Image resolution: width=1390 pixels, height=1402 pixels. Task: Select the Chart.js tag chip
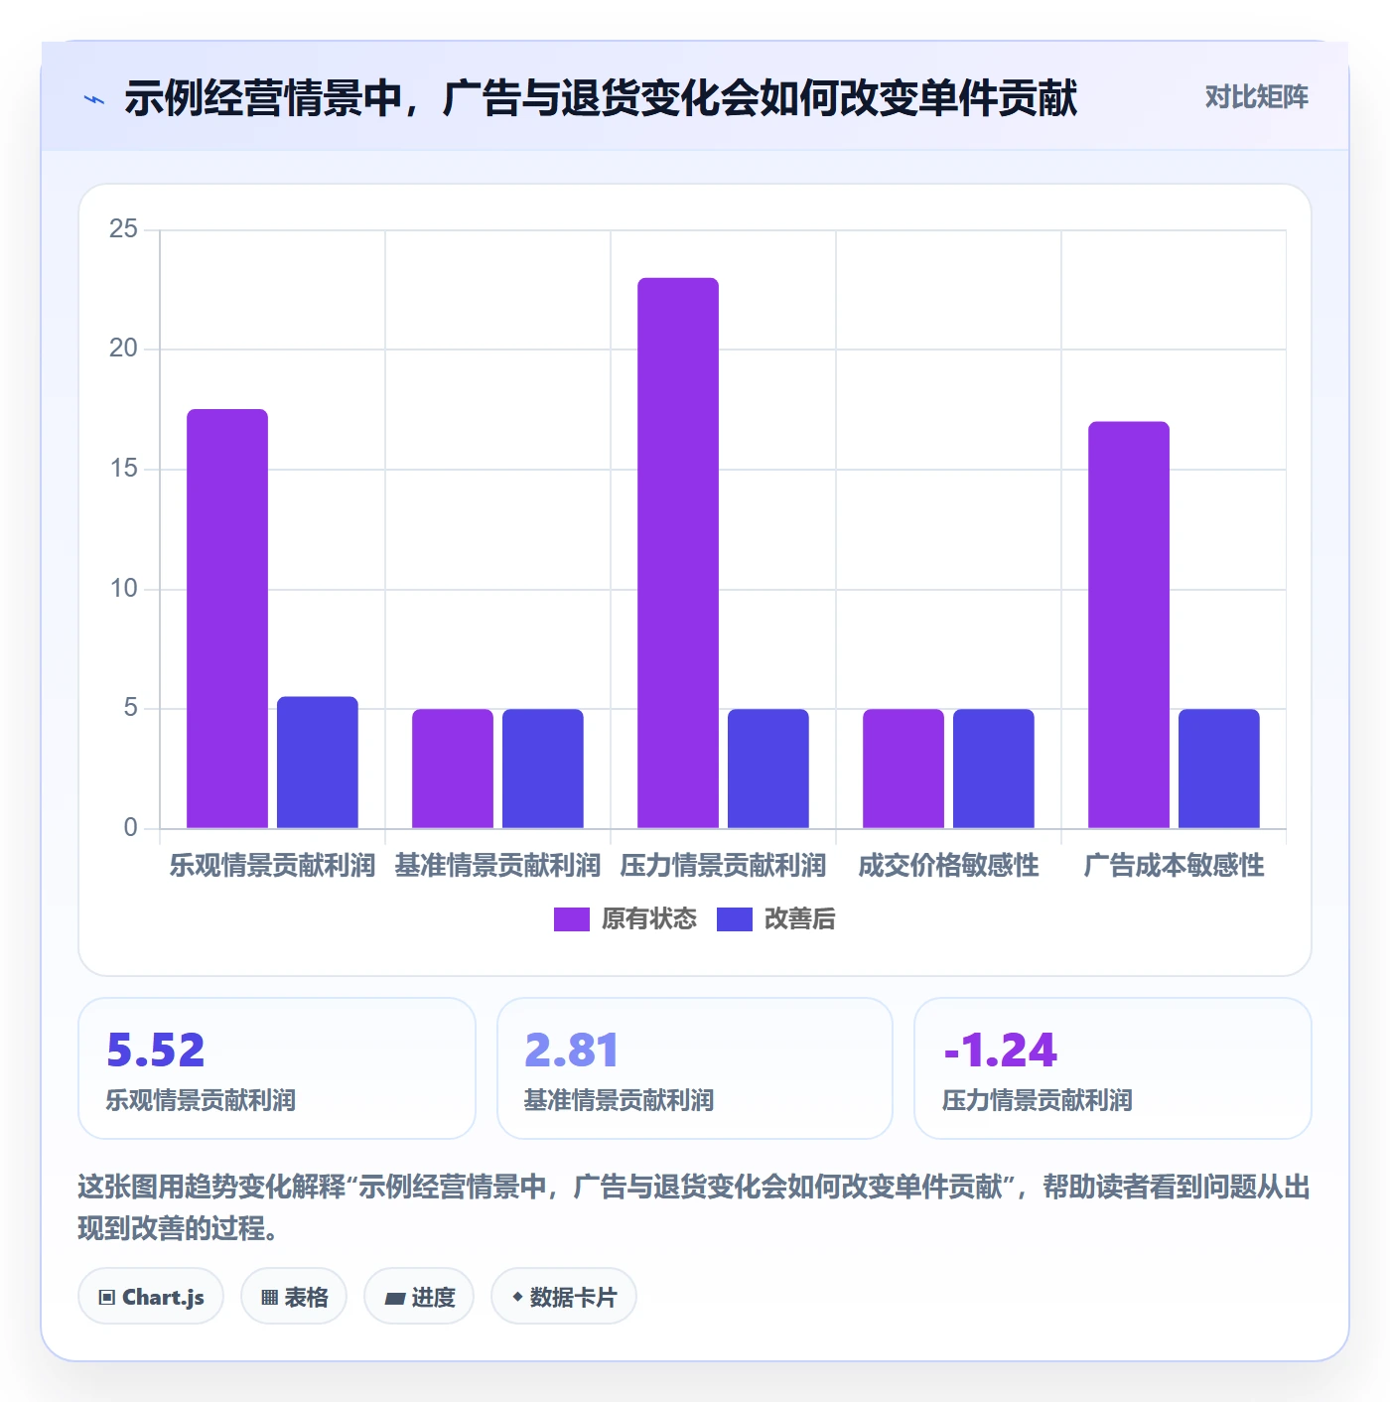click(x=151, y=1297)
